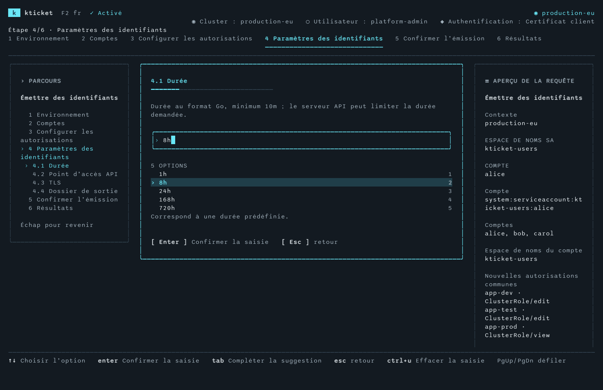Go to 5 Confirmer l'émission tab

pyautogui.click(x=440, y=39)
